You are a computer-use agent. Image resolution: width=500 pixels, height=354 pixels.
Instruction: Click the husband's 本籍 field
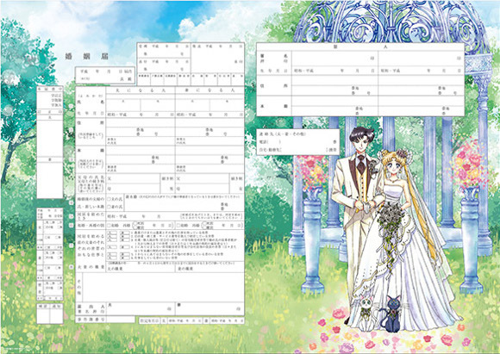[141, 156]
